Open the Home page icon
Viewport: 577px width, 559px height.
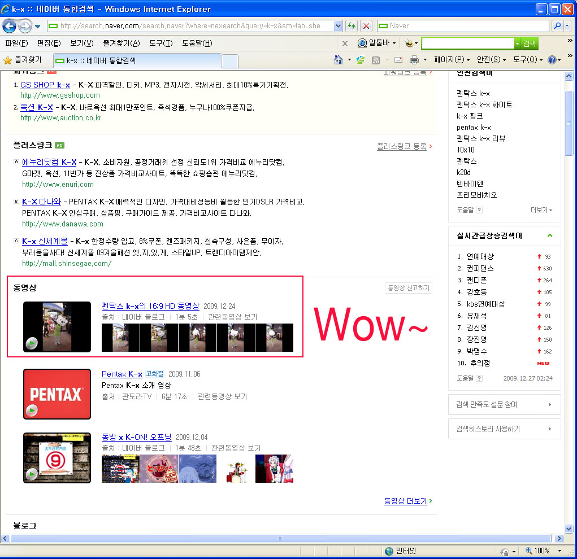pos(338,60)
